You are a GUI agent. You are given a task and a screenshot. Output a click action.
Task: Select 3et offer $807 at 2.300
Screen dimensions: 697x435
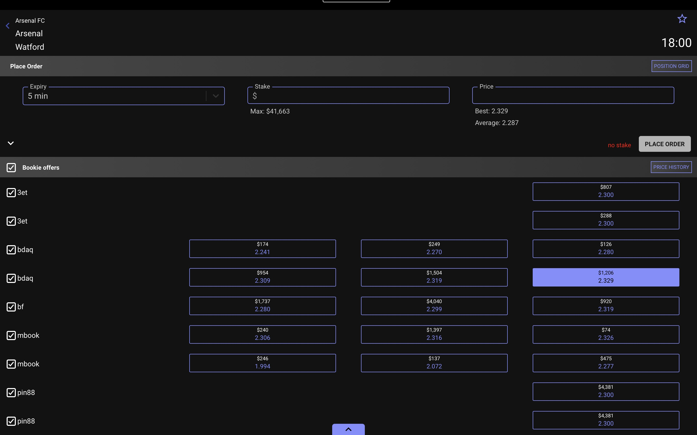click(x=606, y=192)
